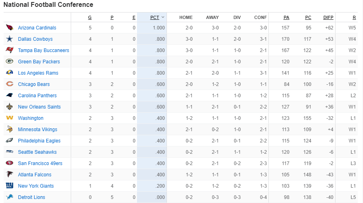Sort the table by PCT column
363x203 pixels.
[154, 17]
